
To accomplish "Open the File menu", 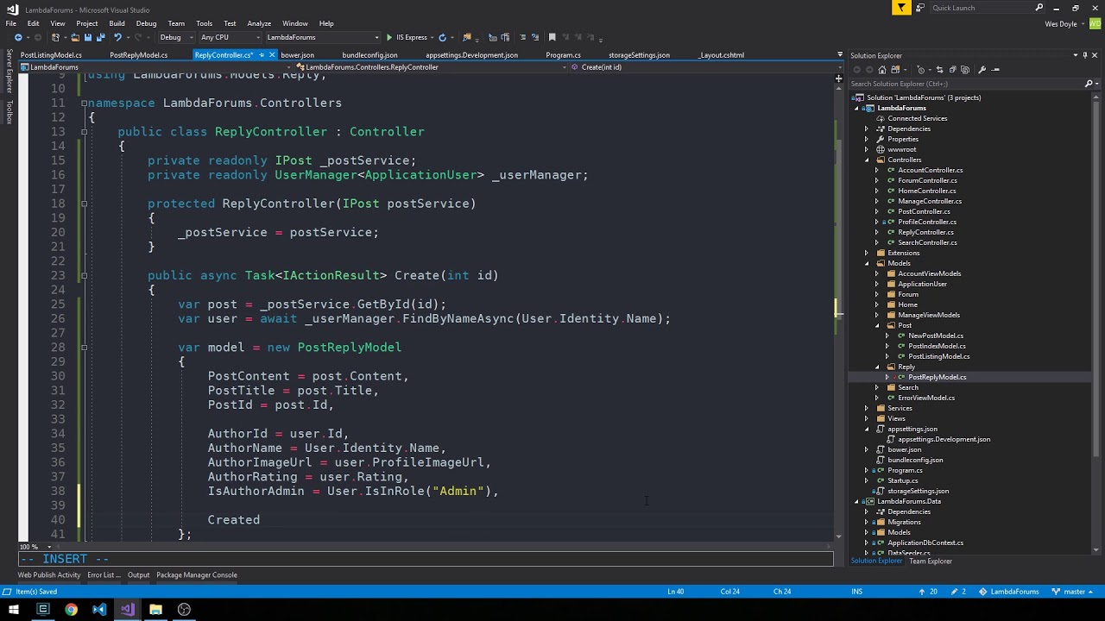I will 11,23.
